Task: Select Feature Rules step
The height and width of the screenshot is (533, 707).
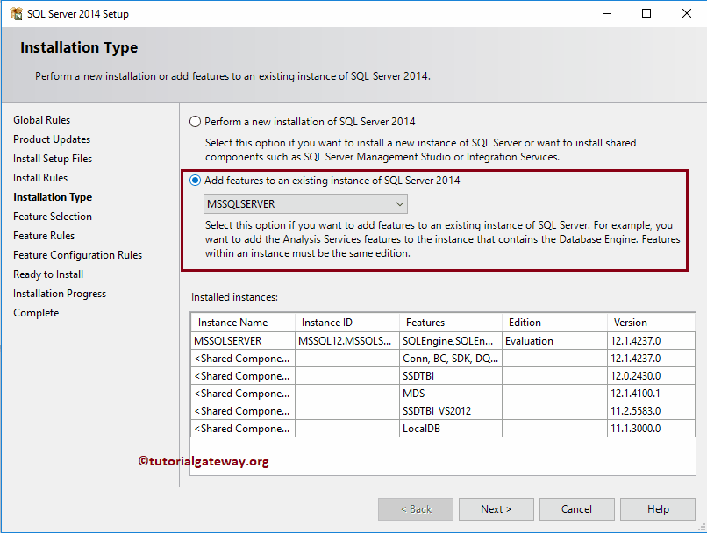Action: [43, 235]
